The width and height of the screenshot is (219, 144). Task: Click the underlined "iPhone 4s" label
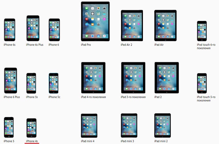pos(32,141)
